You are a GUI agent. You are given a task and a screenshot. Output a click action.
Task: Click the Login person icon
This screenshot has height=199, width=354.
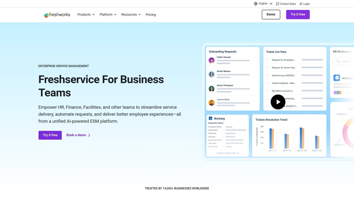point(301,4)
